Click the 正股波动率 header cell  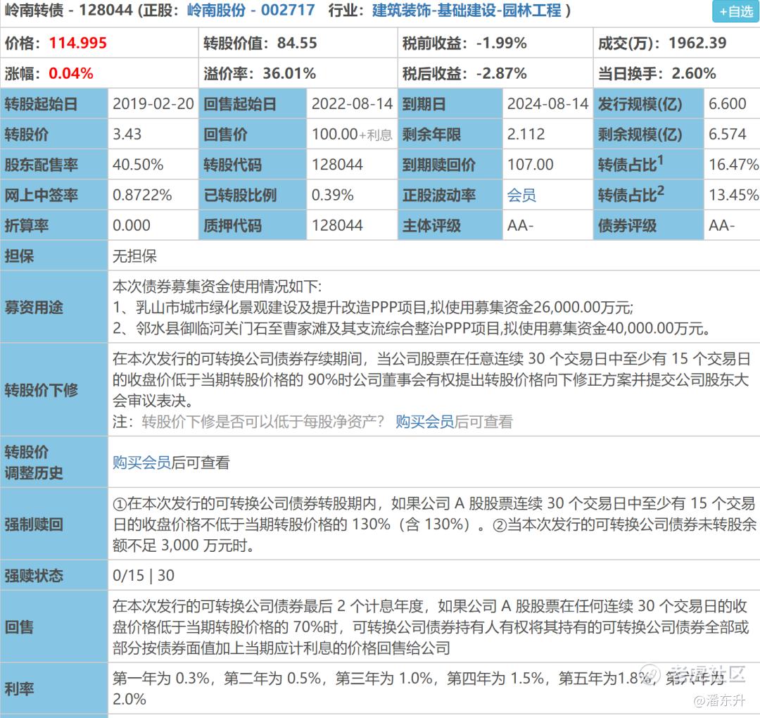(450, 195)
